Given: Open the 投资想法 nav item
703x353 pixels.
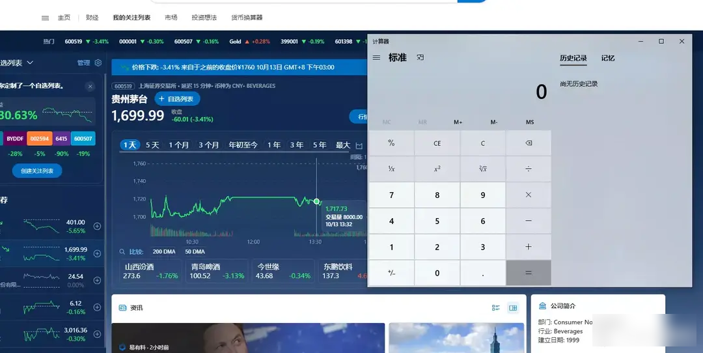Looking at the screenshot, I should pos(204,18).
